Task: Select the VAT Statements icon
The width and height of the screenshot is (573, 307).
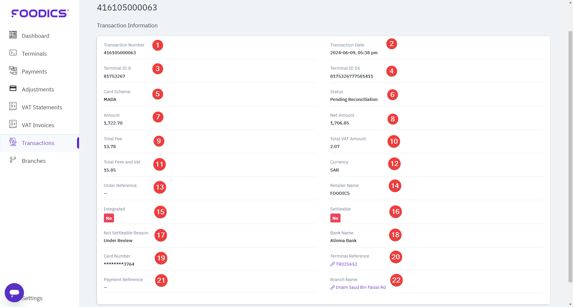Action: click(x=13, y=106)
